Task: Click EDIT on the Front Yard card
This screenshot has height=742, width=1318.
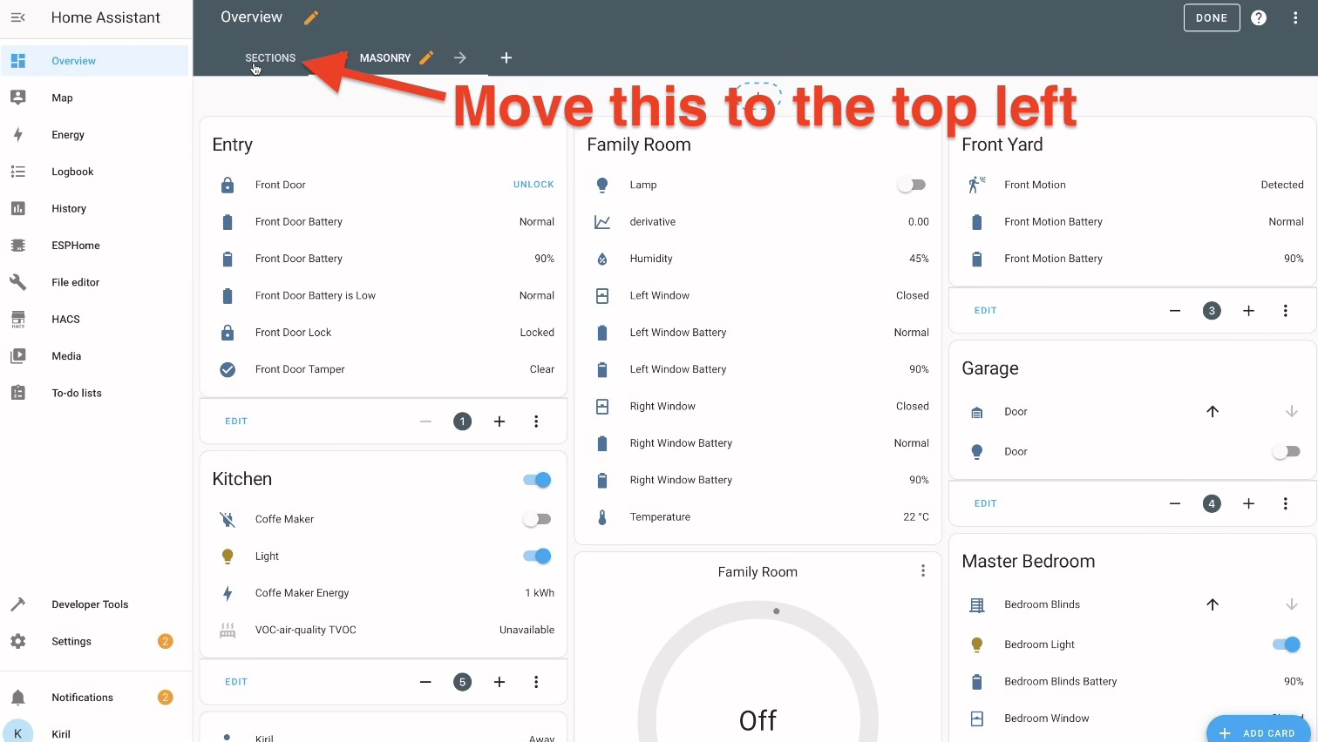Action: pos(986,311)
